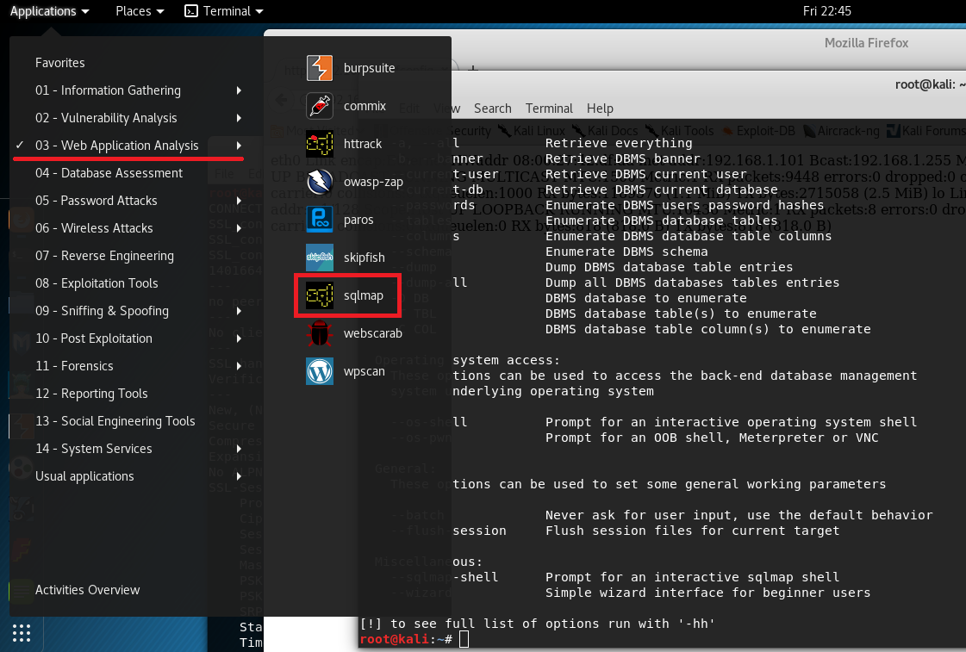
Task: Click 'Enumerate DBMS schema' text in the terminal
Action: click(626, 251)
